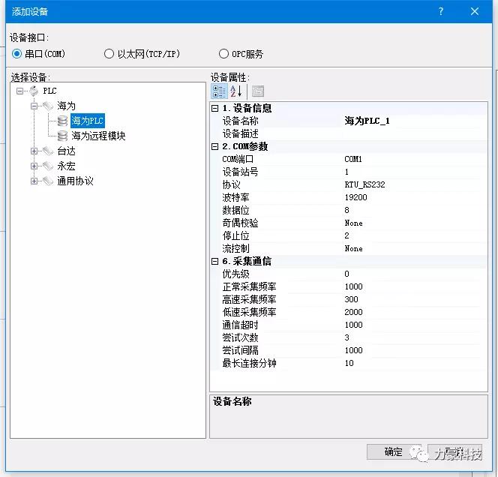Viewport: 498px width, 477px height.
Task: Click the help question mark in title bar
Action: click(x=441, y=11)
